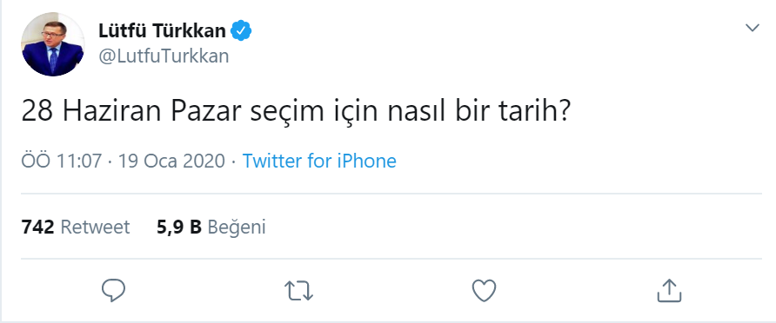The height and width of the screenshot is (323, 776).
Task: Visit the @LutfuTurkkan handle
Action: point(164,56)
